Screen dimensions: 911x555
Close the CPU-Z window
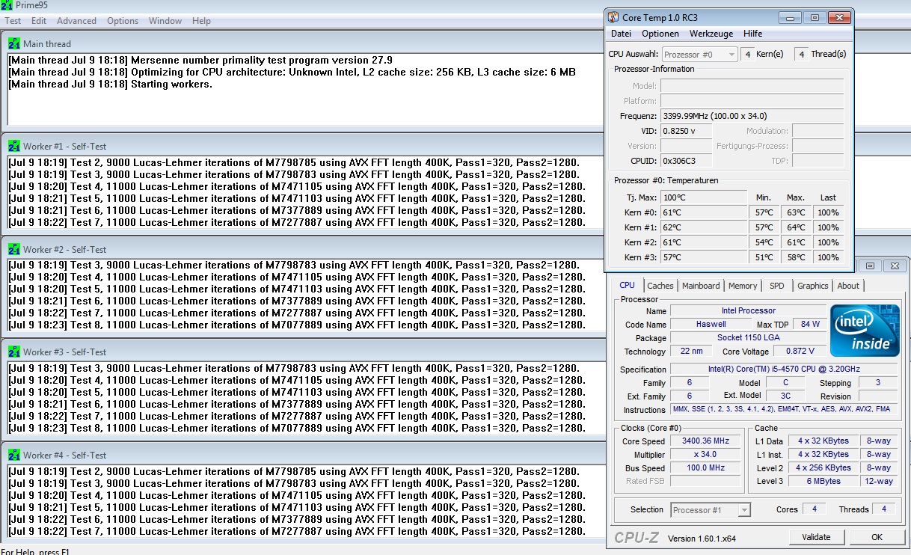pyautogui.click(x=894, y=266)
